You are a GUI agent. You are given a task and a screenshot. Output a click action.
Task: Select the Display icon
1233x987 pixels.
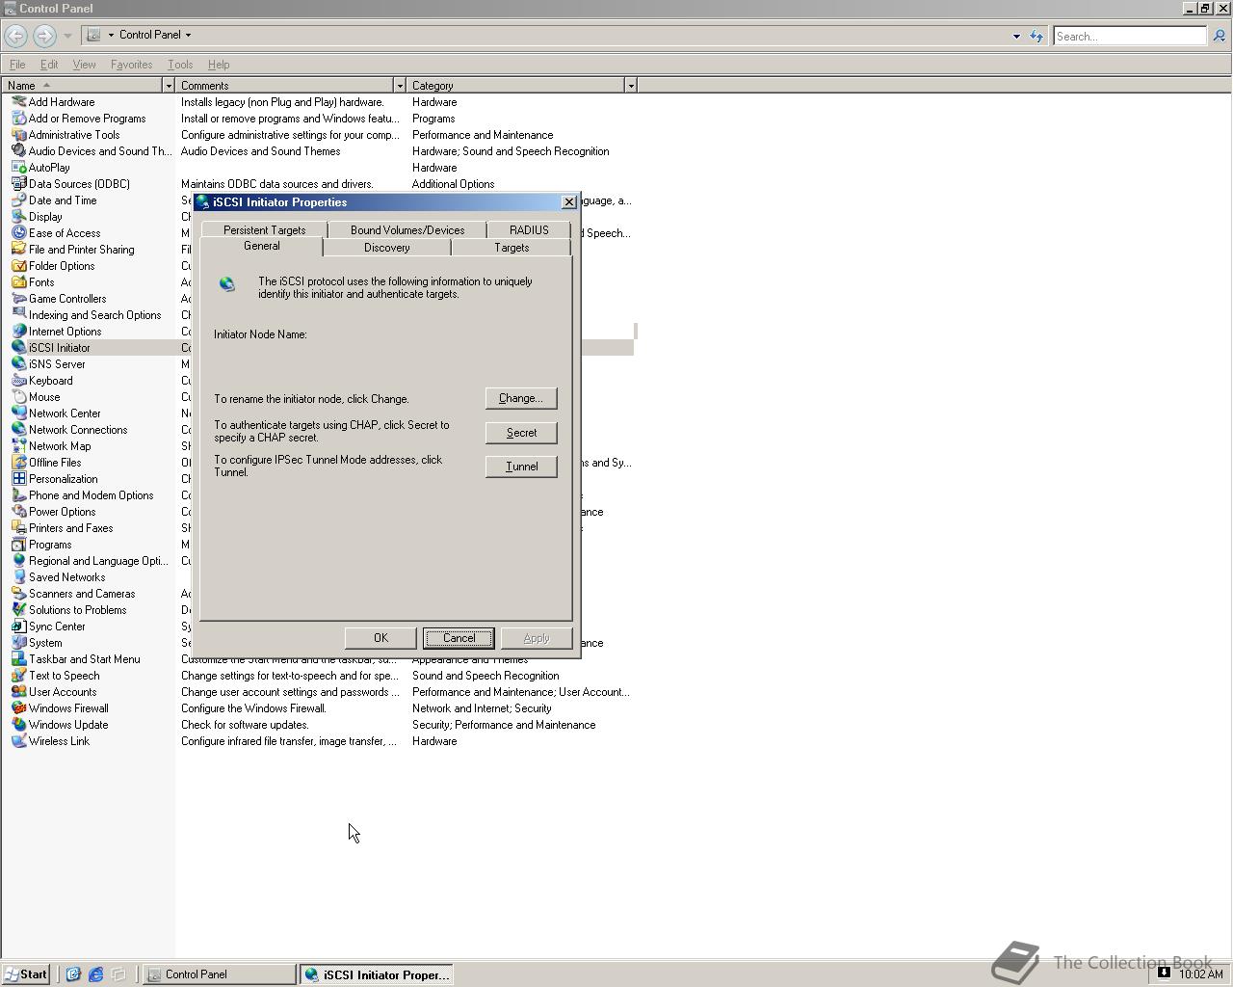click(18, 217)
